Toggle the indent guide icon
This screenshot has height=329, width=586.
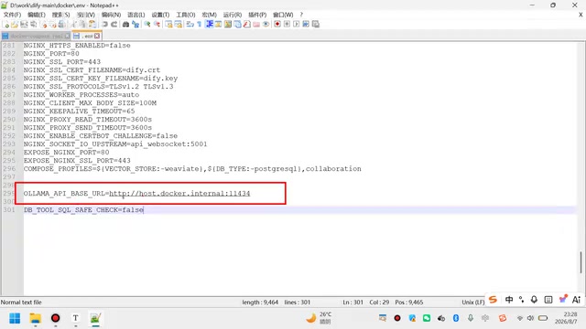point(210,25)
